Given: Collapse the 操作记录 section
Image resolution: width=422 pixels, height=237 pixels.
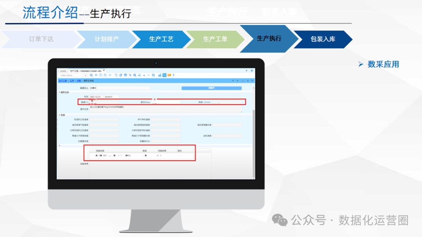Looking at the screenshot, I should tap(59, 92).
